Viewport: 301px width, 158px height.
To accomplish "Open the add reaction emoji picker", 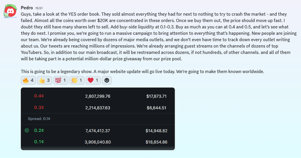I will tap(107, 80).
